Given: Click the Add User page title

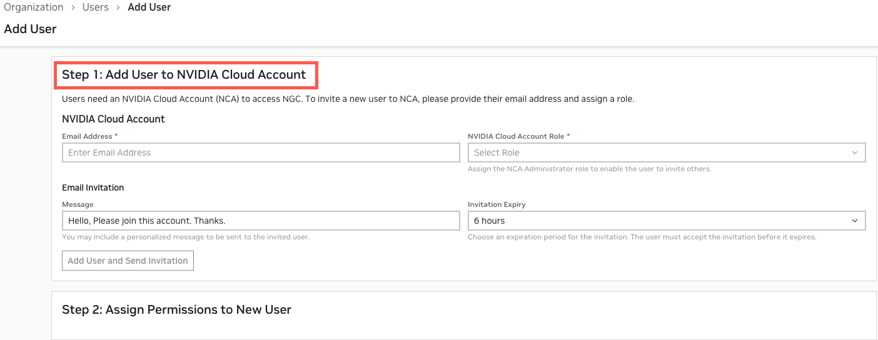Looking at the screenshot, I should pyautogui.click(x=30, y=29).
